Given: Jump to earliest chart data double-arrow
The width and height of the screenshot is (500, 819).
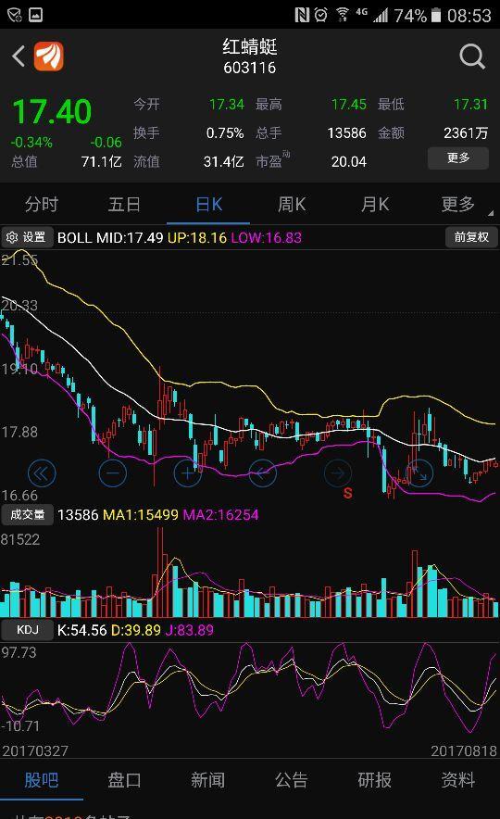Looking at the screenshot, I should (x=42, y=473).
